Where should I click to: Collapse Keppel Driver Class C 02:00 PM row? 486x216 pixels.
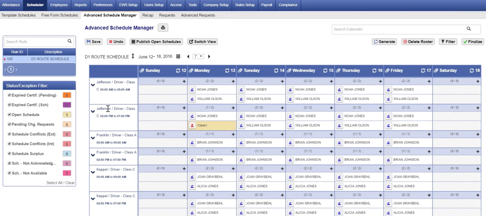[93, 199]
